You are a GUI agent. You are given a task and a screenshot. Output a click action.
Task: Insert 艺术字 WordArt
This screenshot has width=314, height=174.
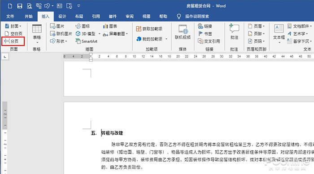[x=297, y=33]
